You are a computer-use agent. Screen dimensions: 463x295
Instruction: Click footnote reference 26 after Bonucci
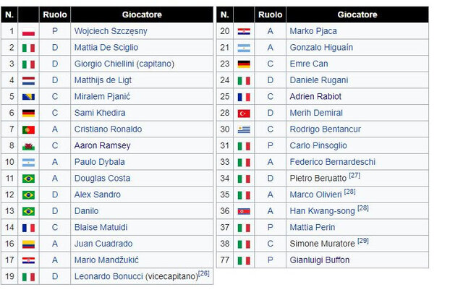click(203, 274)
